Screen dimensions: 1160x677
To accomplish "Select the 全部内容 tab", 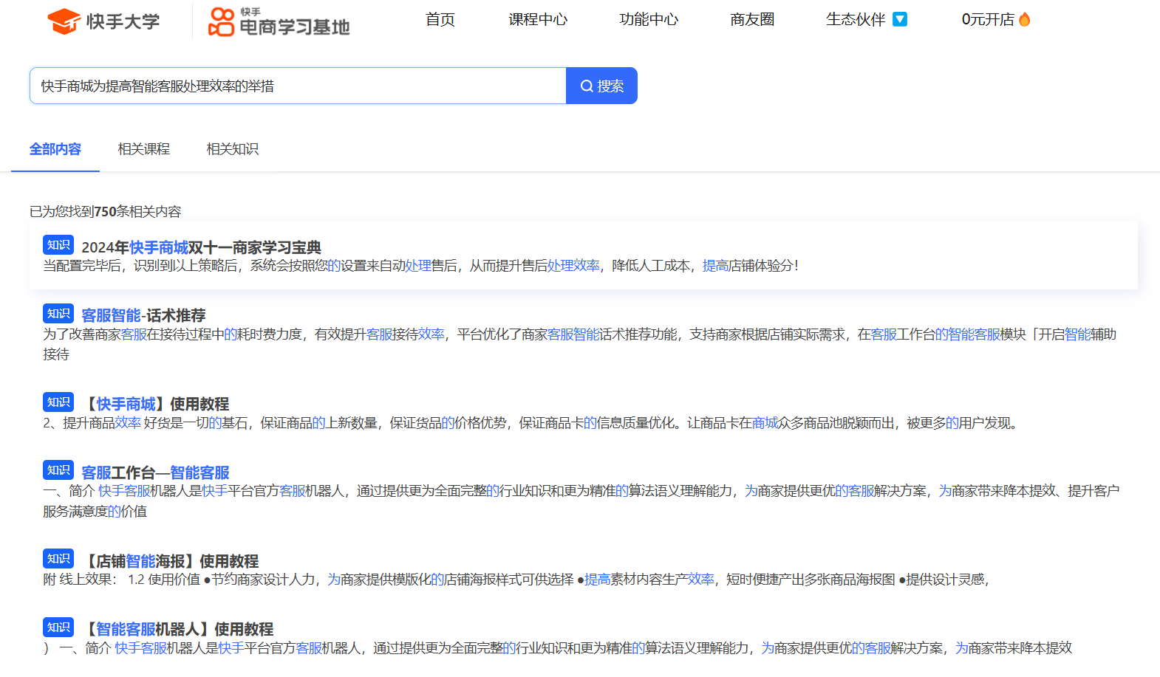I will tap(55, 149).
